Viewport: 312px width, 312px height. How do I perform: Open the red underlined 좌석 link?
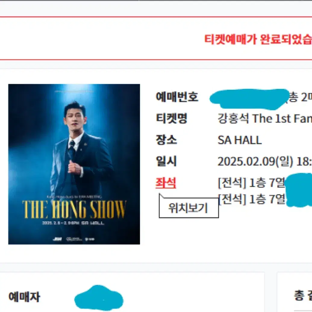coord(166,183)
